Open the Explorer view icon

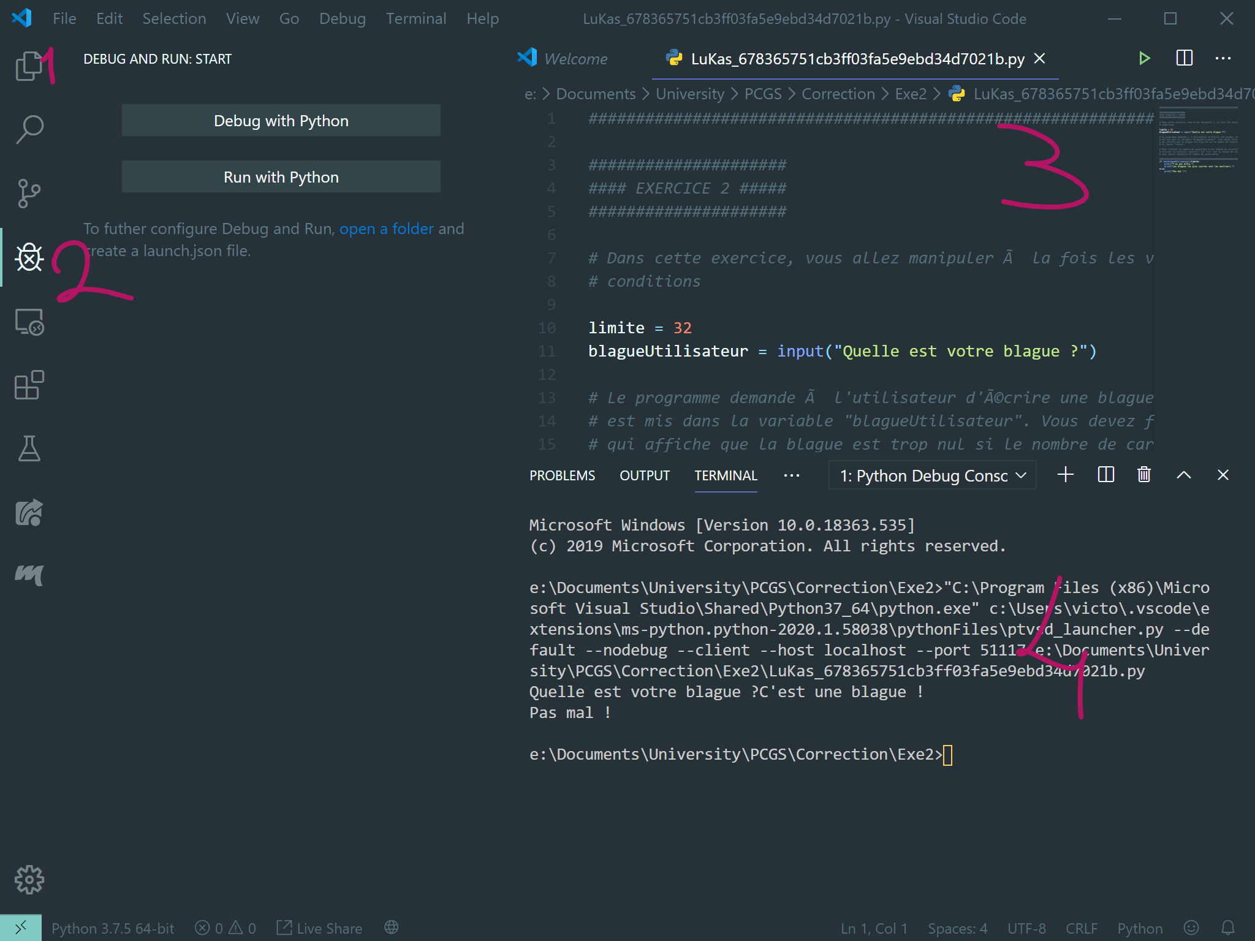coord(28,65)
